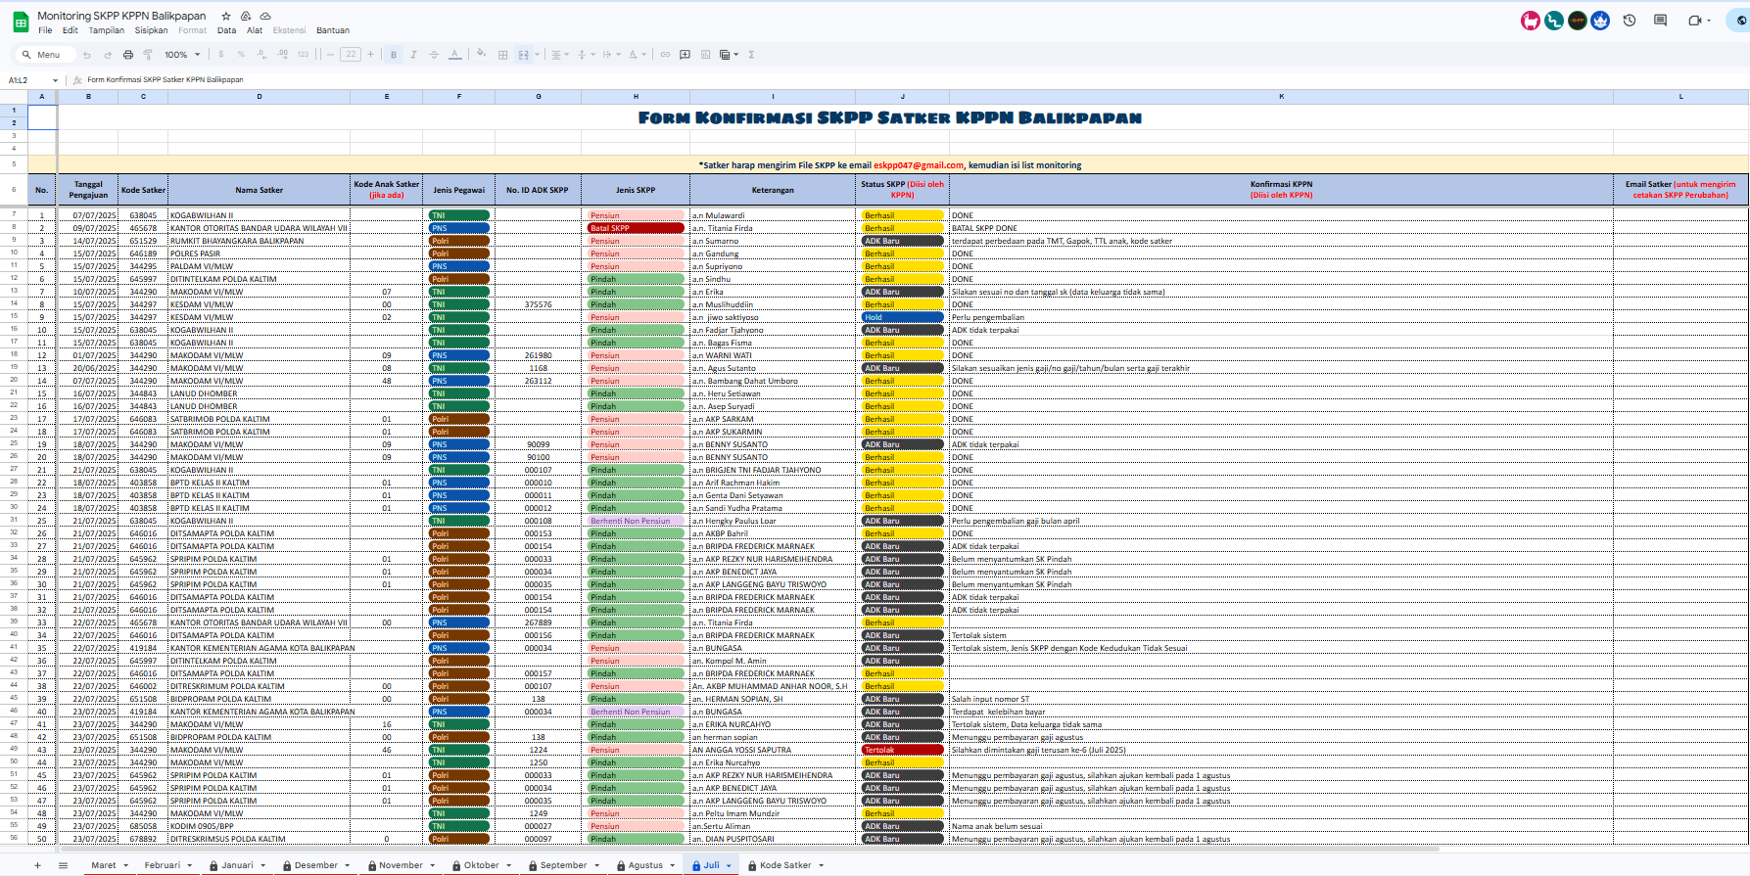Open the Data menu
The height and width of the screenshot is (876, 1750).
tap(226, 30)
